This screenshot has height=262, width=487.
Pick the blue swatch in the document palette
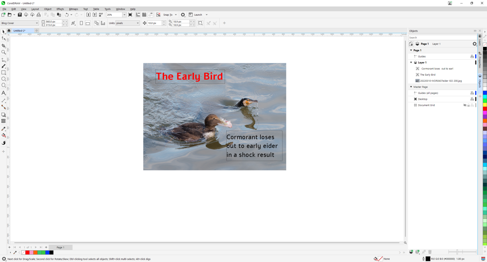coord(47,252)
